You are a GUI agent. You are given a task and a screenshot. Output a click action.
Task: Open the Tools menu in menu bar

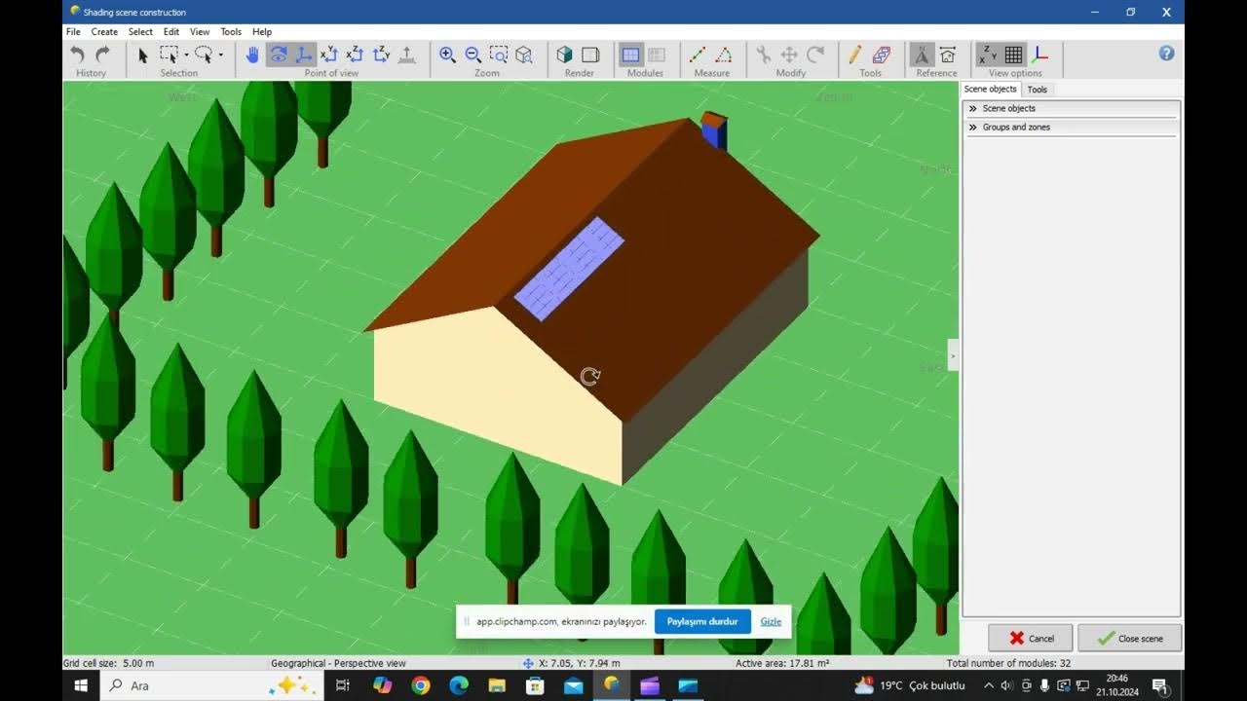pyautogui.click(x=231, y=32)
